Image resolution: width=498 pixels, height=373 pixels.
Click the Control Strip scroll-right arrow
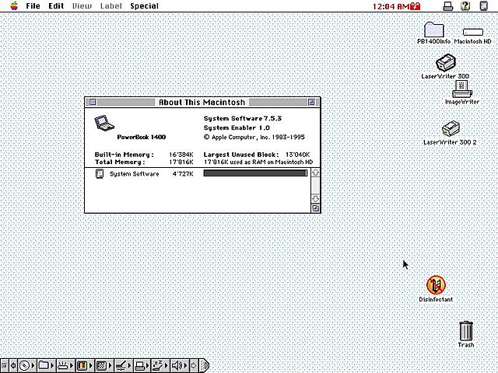point(194,366)
